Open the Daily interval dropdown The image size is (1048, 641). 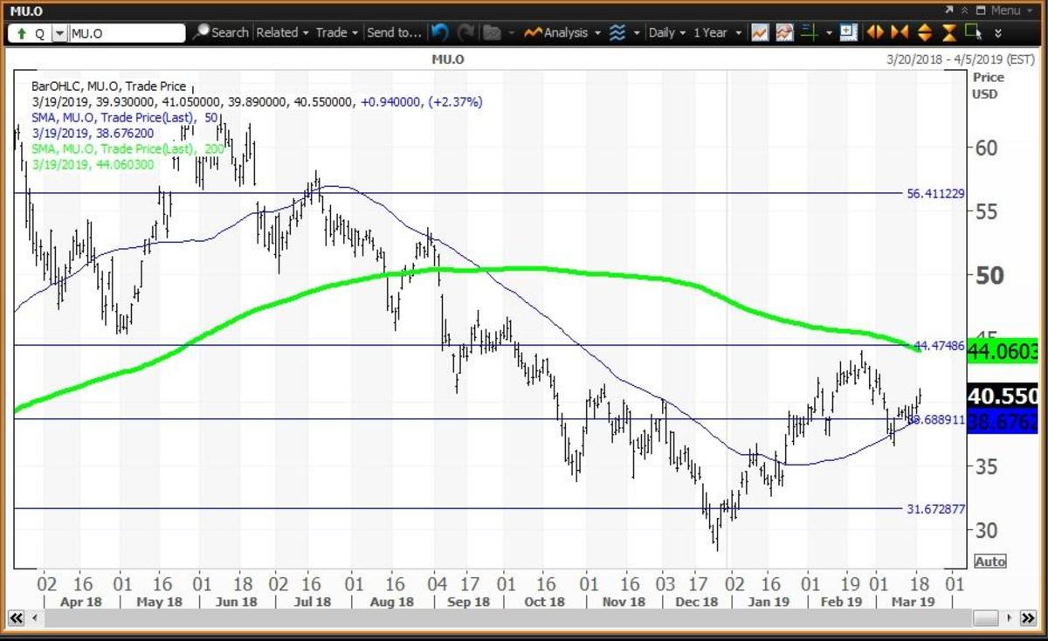click(x=666, y=32)
